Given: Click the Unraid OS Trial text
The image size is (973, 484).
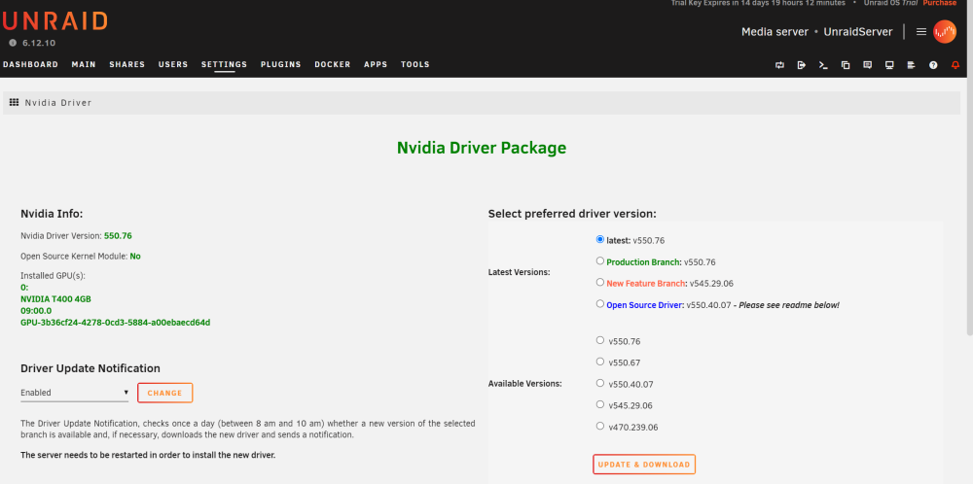Looking at the screenshot, I should (x=890, y=3).
